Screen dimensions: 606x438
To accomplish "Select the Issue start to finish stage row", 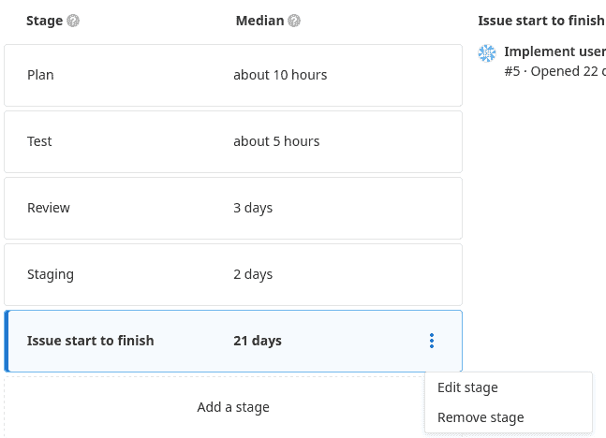I will [233, 341].
